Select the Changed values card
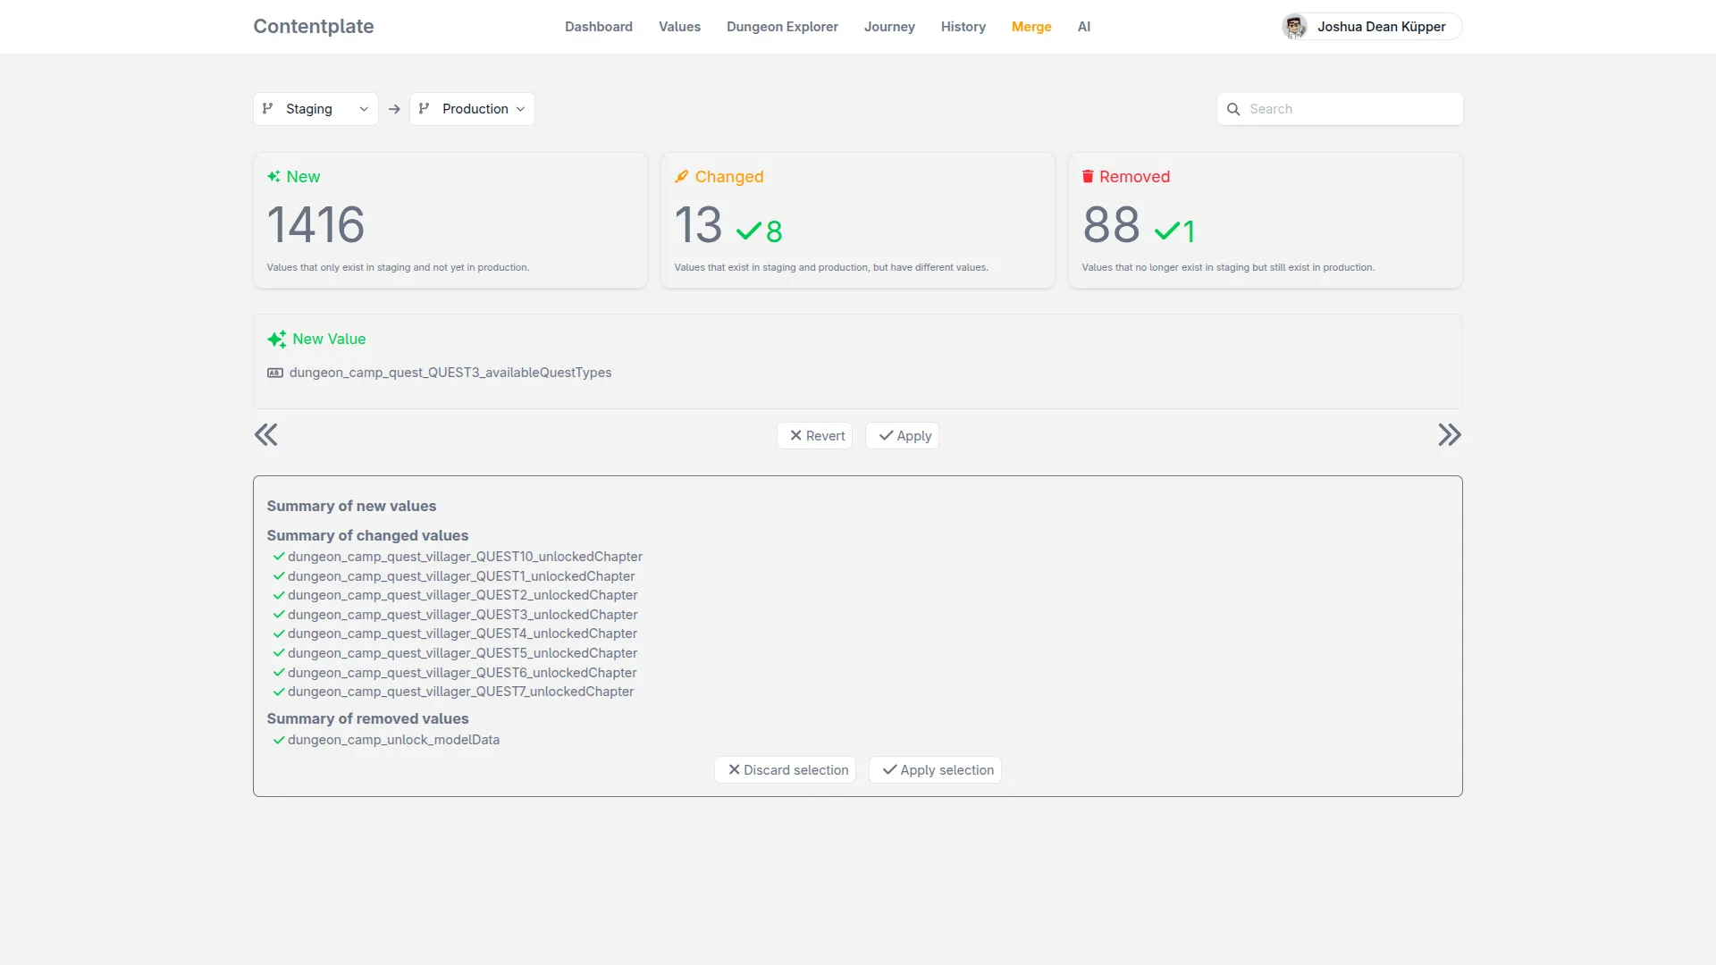 858,221
